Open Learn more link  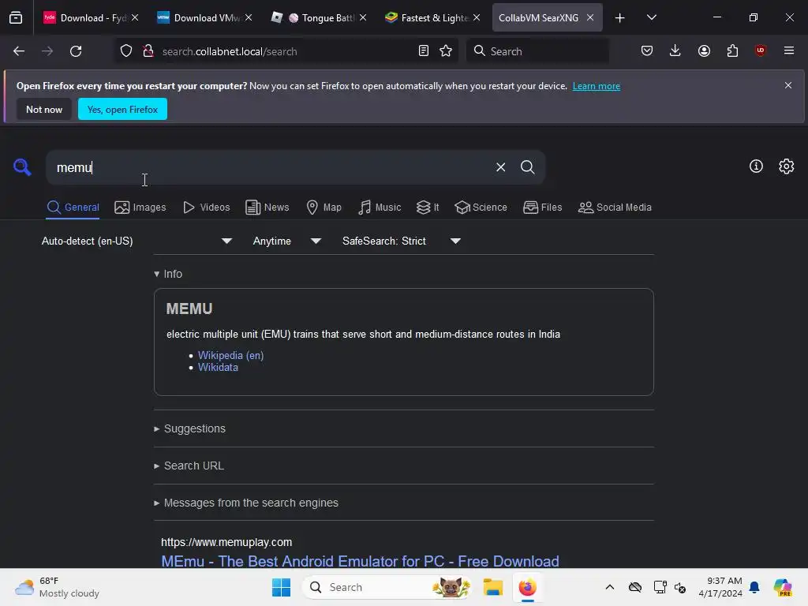[597, 86]
